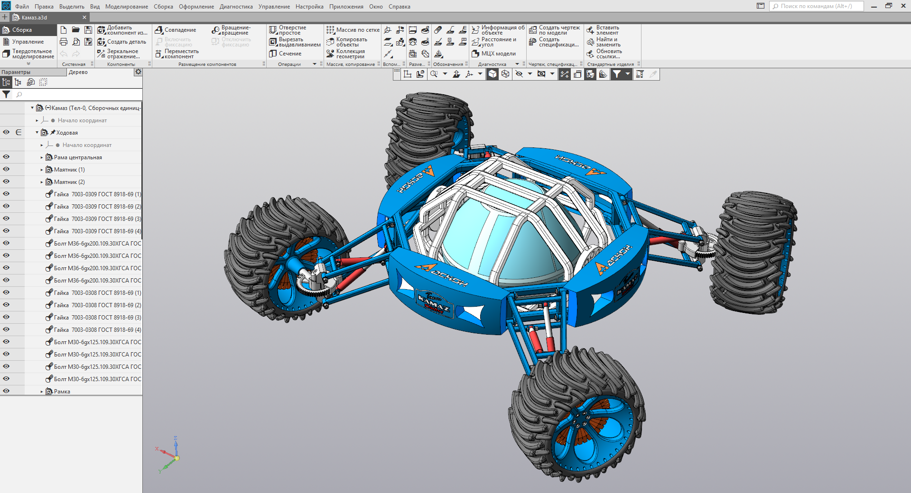This screenshot has width=911, height=493.
Task: Expand the Маятник (2) tree node
Action: coord(42,182)
